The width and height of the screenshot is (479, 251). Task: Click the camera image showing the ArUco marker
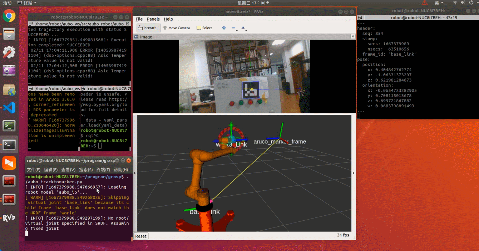[x=244, y=76]
